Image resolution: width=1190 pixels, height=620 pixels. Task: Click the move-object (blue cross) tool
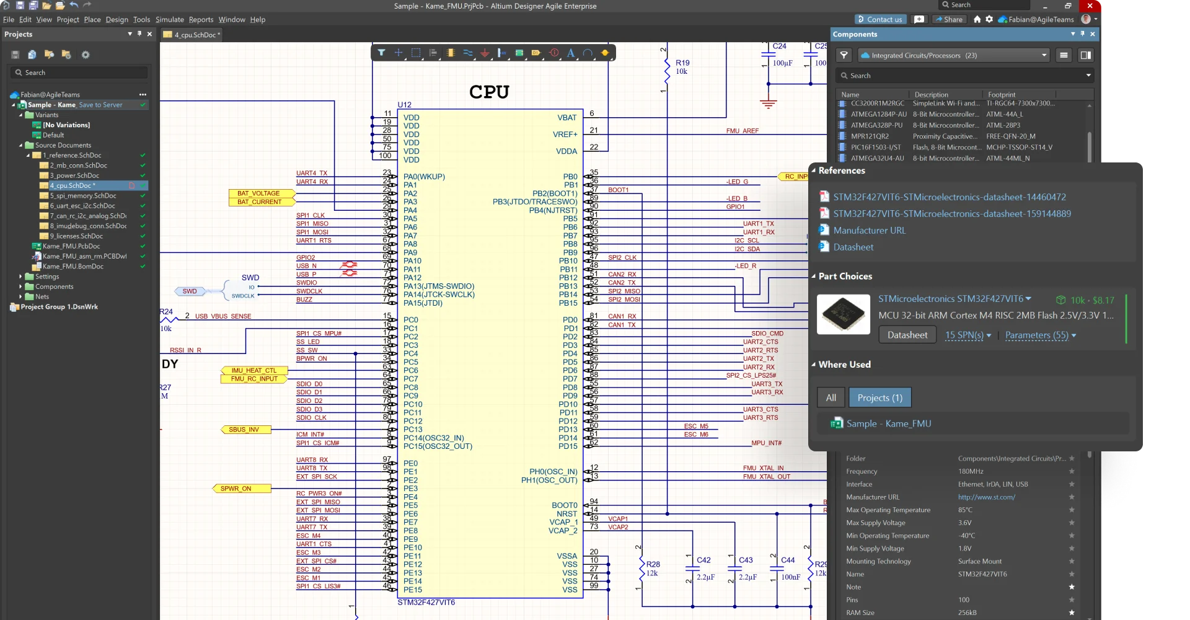click(x=399, y=53)
